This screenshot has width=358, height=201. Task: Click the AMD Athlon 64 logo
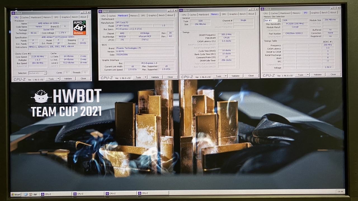point(79,28)
